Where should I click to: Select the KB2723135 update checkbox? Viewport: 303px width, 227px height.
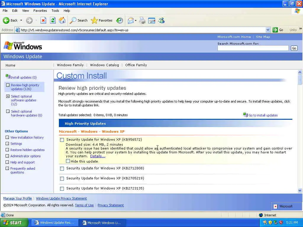(62, 189)
